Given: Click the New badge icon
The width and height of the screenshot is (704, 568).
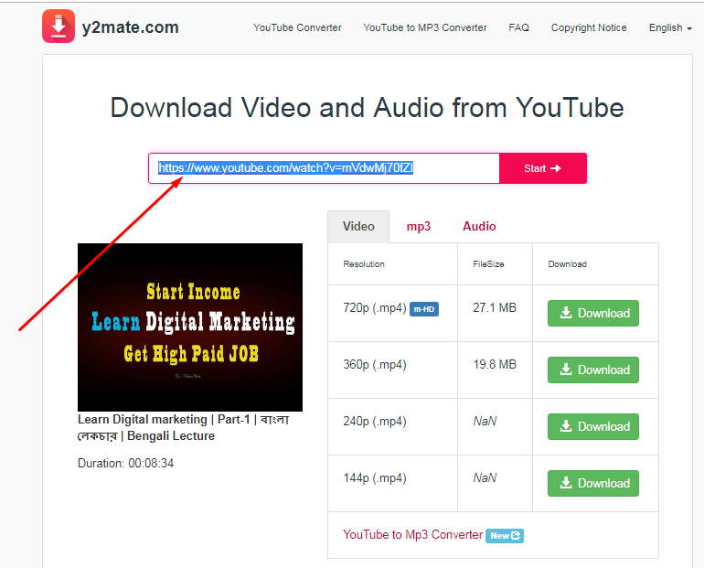Looking at the screenshot, I should pos(504,536).
